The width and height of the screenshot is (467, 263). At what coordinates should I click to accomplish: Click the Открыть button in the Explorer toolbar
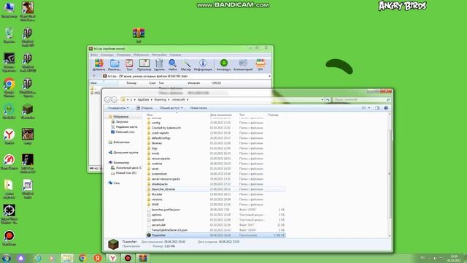click(144, 108)
